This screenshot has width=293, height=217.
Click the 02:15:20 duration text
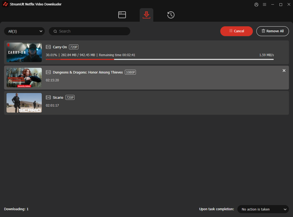tap(52, 80)
